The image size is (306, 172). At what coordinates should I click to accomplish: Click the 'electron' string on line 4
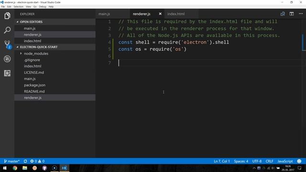tap(195, 42)
